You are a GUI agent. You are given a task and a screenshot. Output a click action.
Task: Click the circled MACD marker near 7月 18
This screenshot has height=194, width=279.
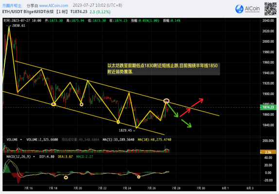(x=66, y=178)
